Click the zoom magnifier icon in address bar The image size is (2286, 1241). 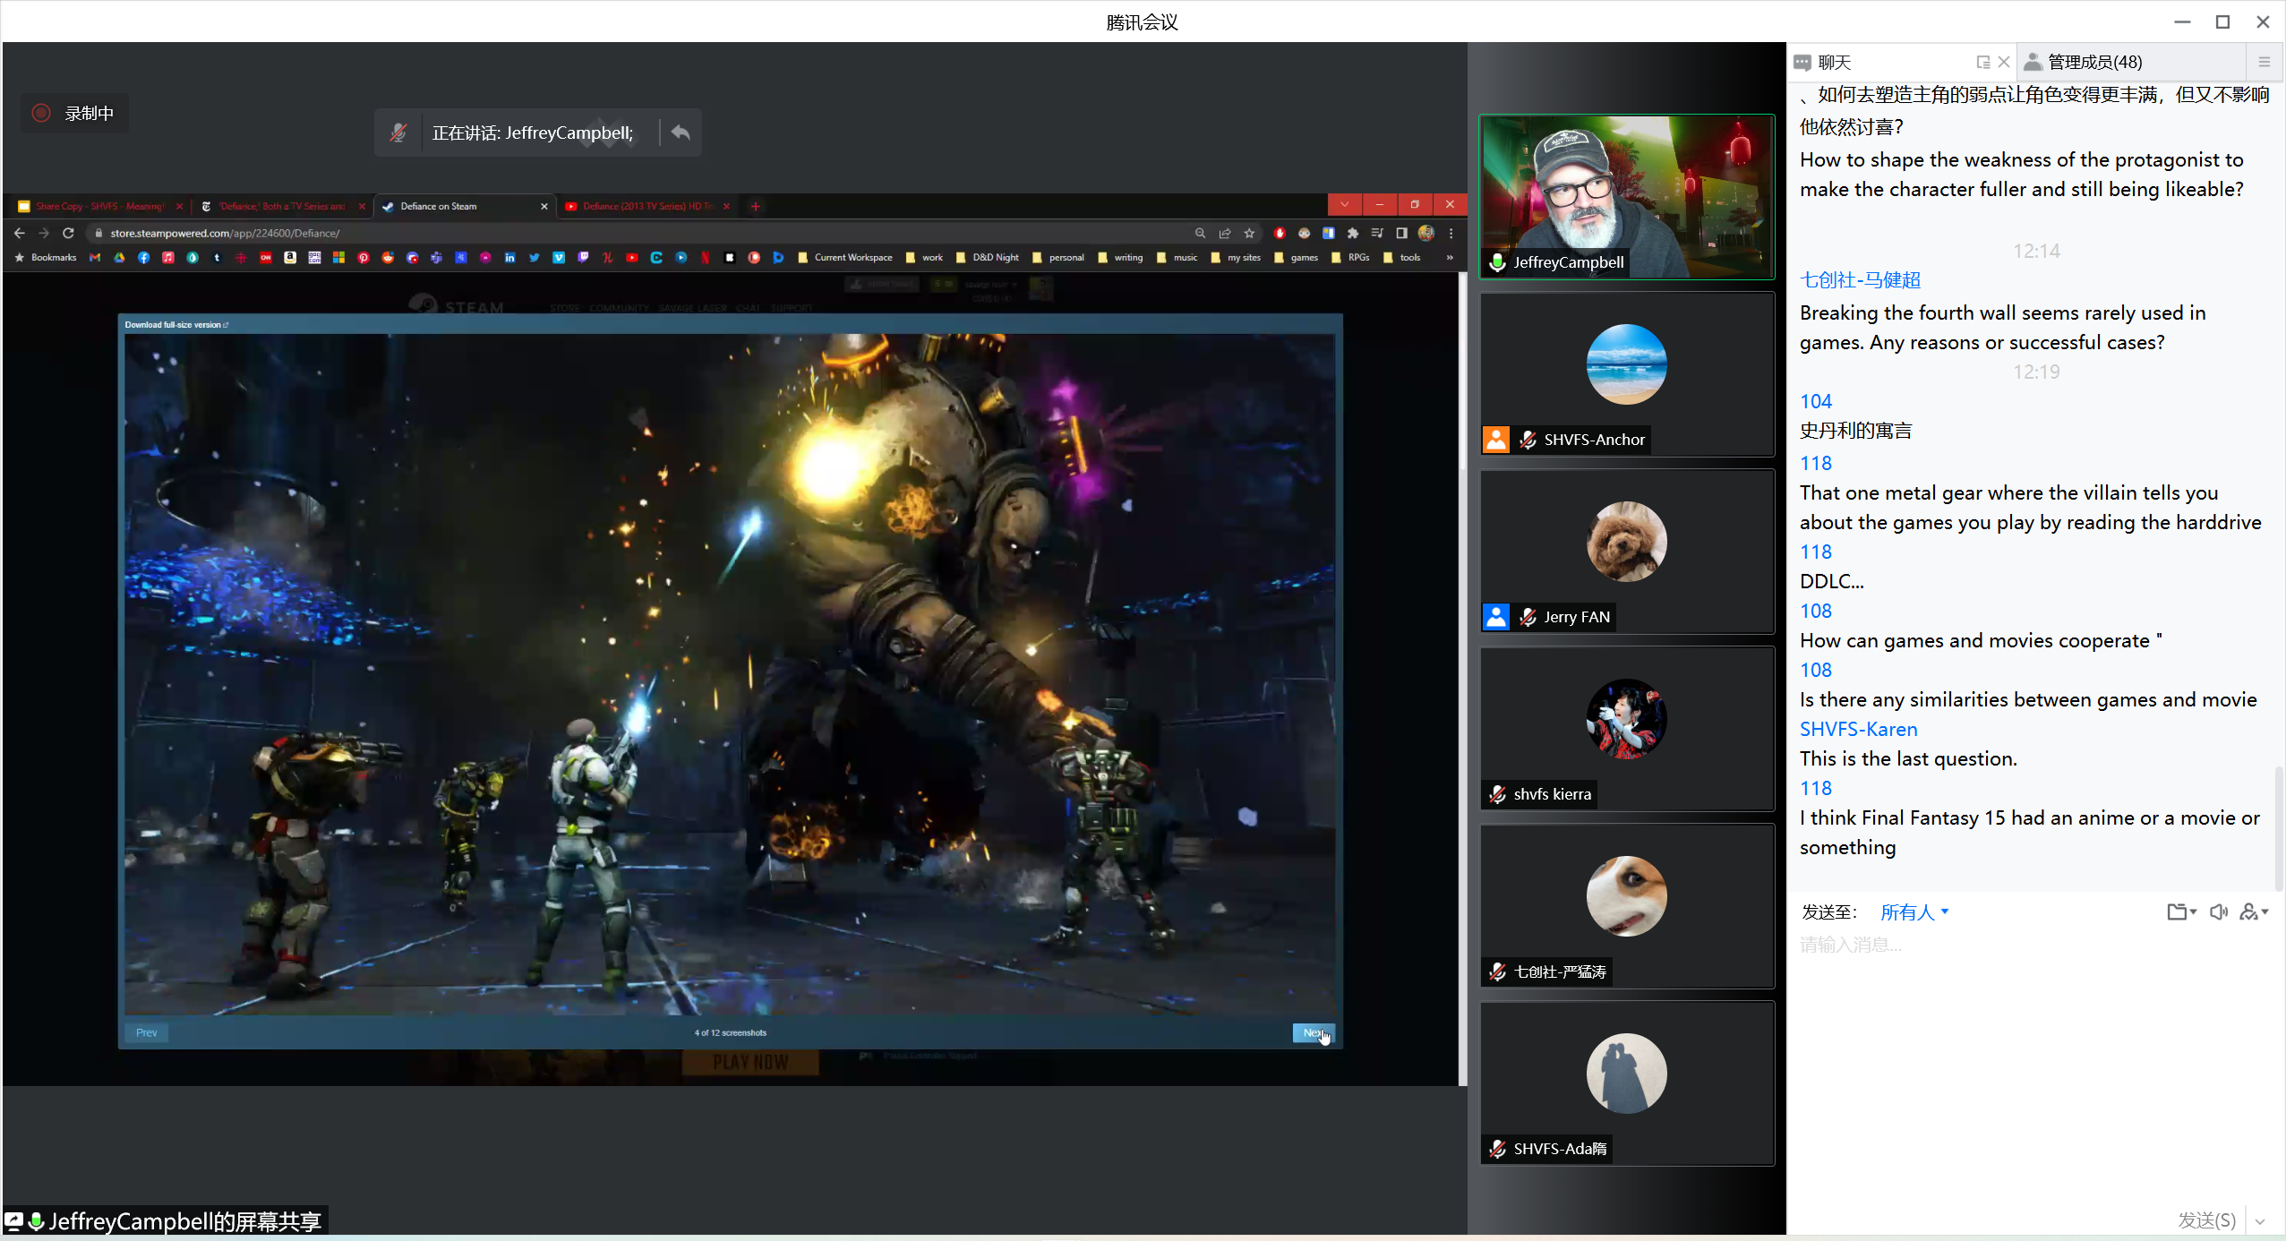click(1200, 233)
